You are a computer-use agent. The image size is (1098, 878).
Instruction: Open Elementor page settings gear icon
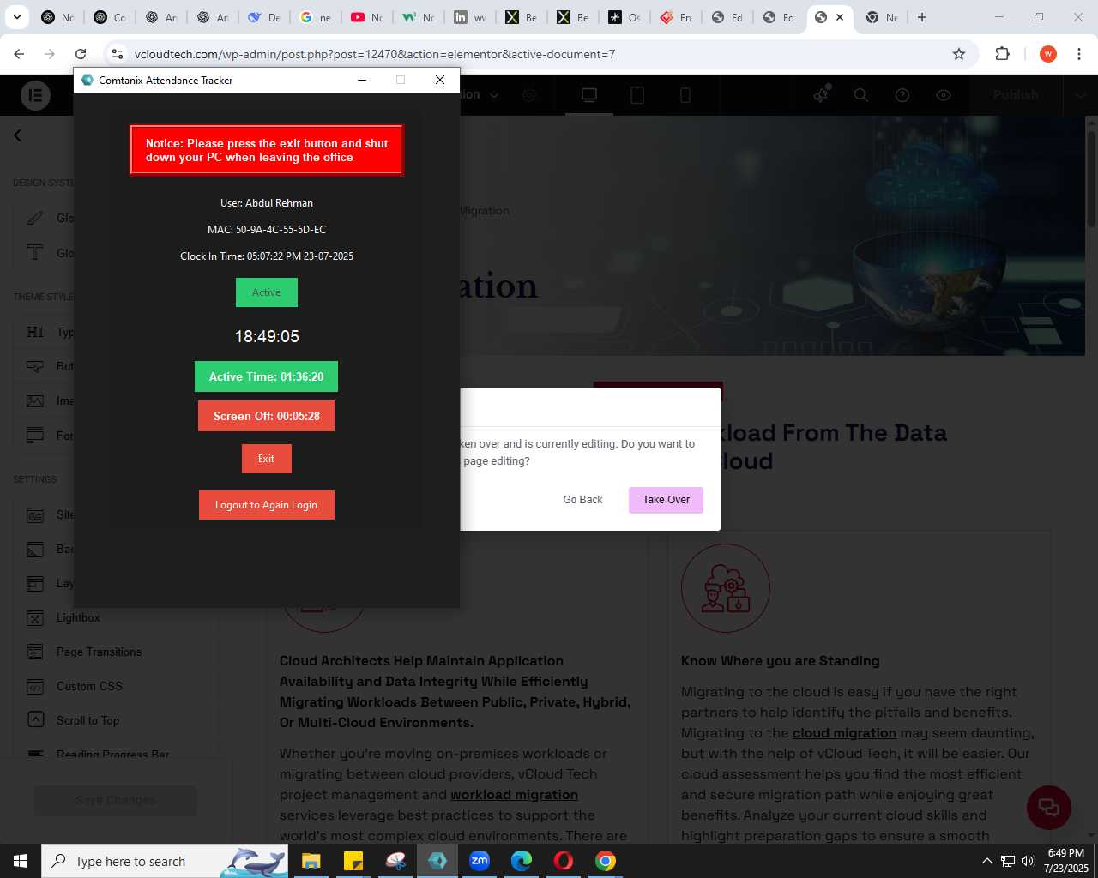pyautogui.click(x=530, y=95)
